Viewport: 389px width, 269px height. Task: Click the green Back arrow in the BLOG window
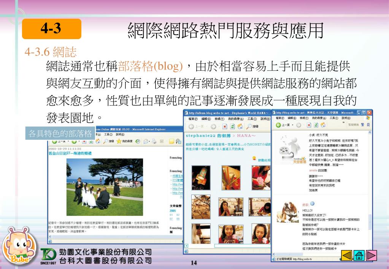pos(55,142)
